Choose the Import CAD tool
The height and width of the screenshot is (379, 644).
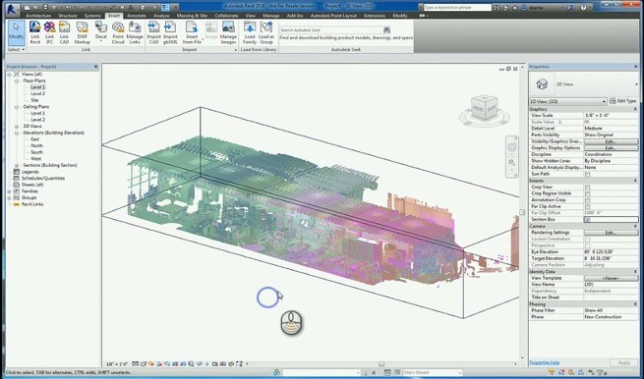pyautogui.click(x=154, y=32)
